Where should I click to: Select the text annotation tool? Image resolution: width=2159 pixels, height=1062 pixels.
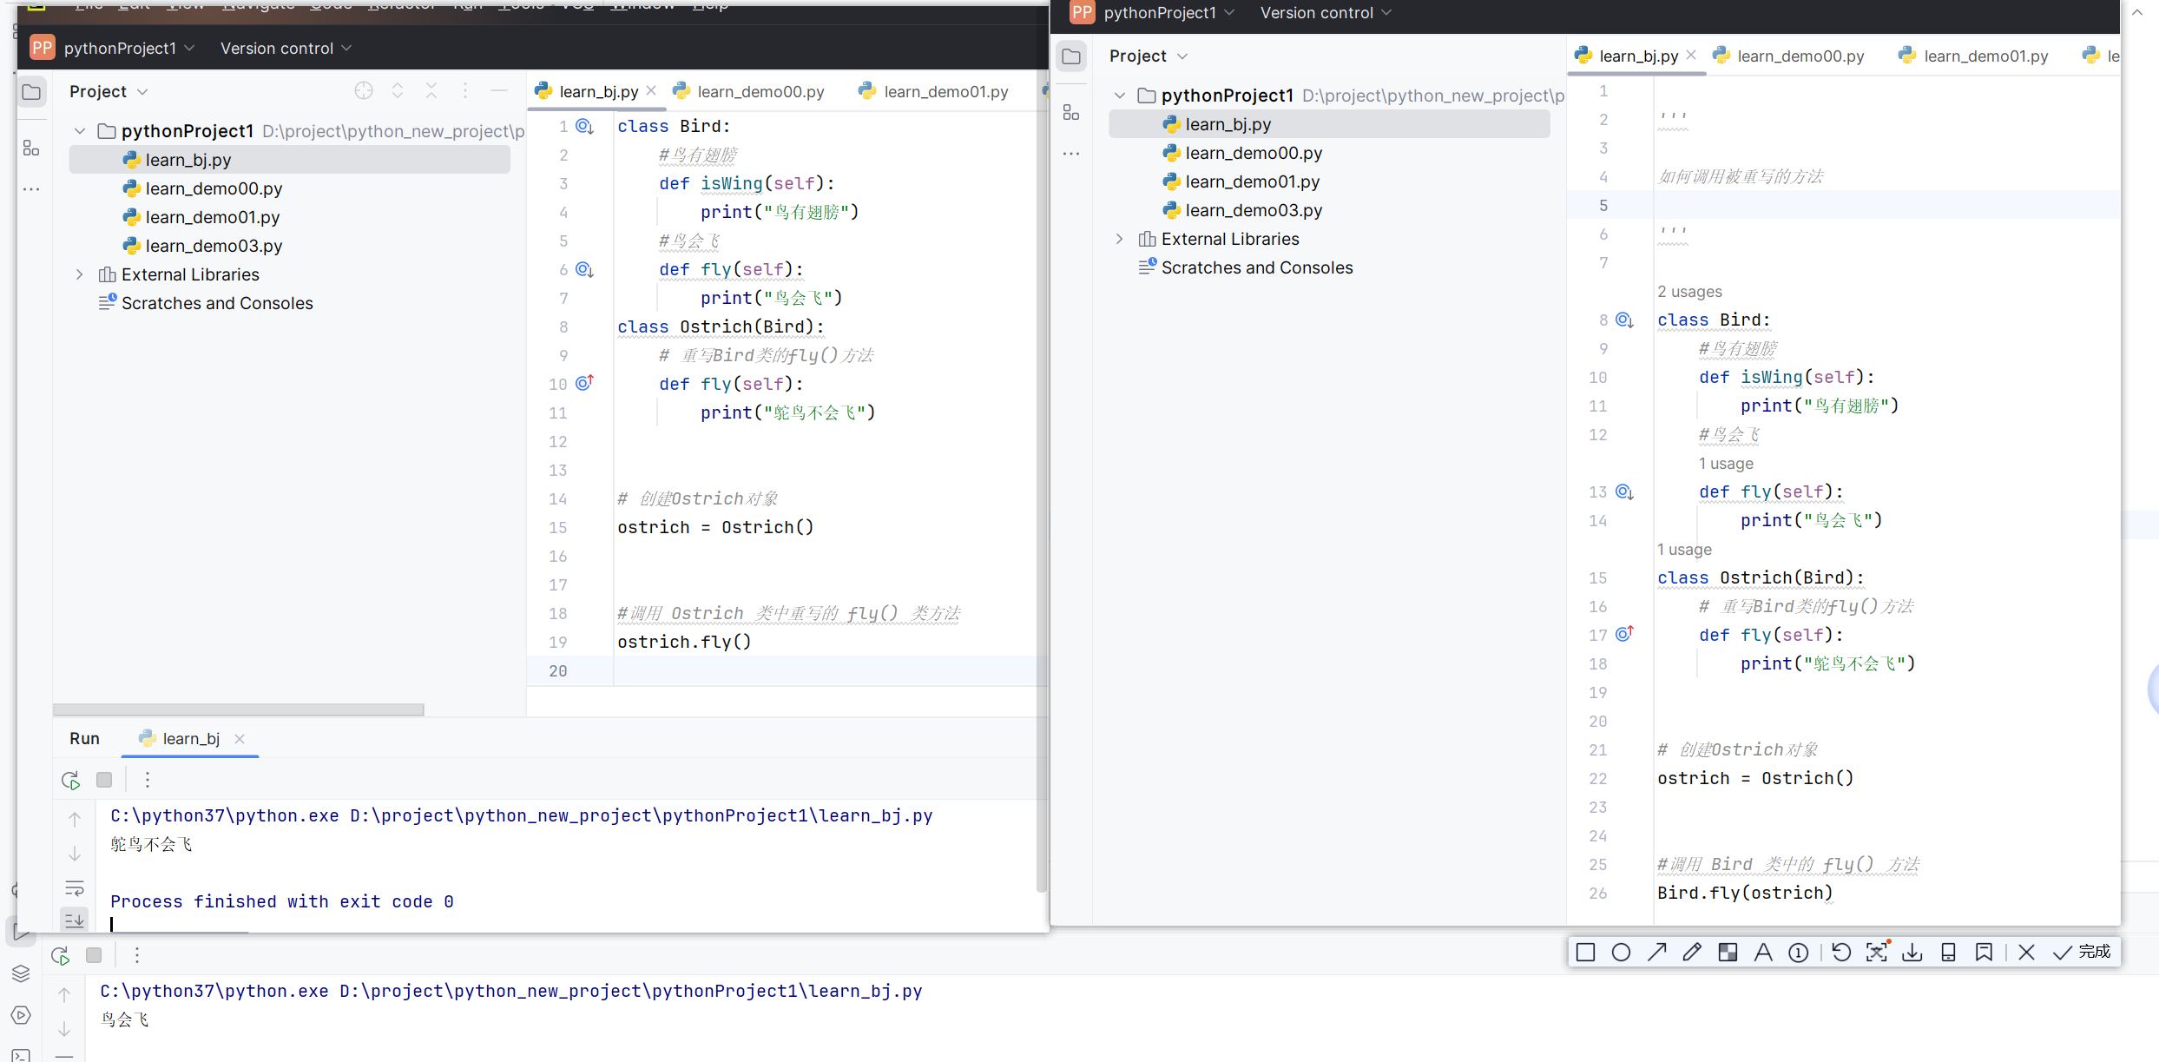(1763, 953)
